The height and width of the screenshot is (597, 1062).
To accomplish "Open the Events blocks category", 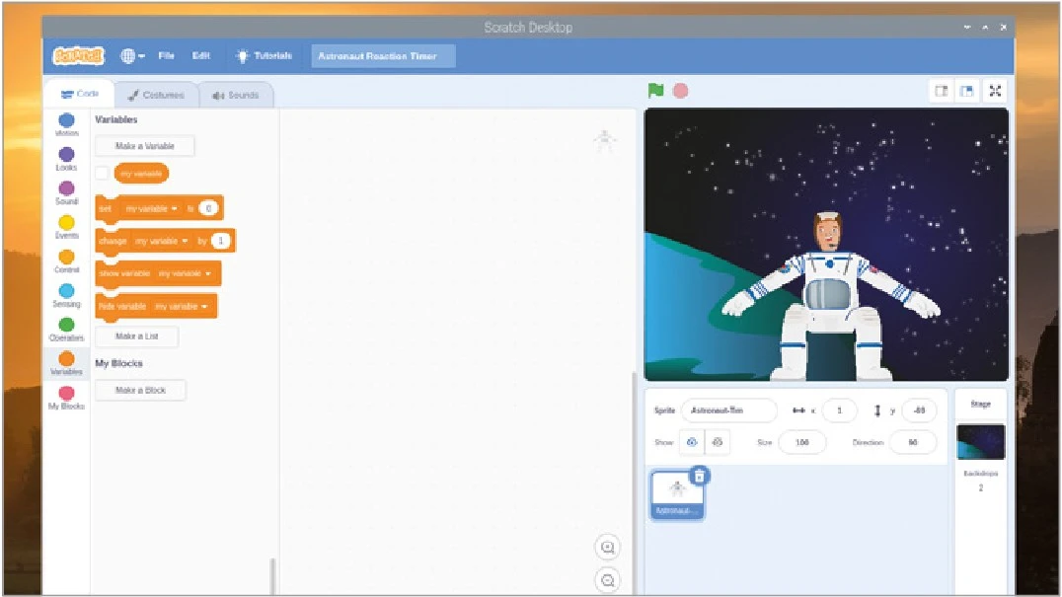I will click(66, 225).
